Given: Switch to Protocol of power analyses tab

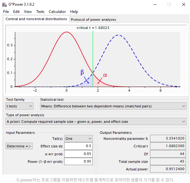Looking at the screenshot, I should [x=93, y=20].
